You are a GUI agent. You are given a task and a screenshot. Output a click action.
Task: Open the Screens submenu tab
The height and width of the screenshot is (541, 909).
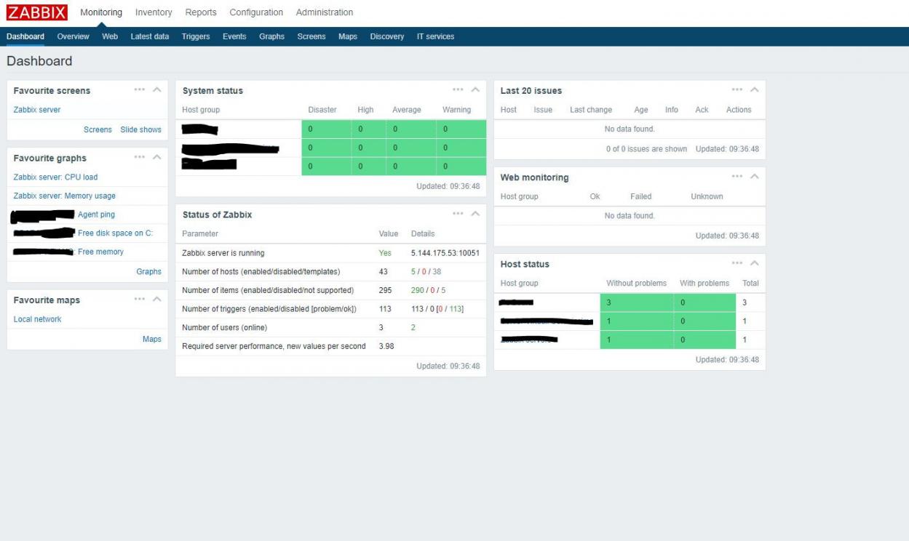pyautogui.click(x=311, y=36)
